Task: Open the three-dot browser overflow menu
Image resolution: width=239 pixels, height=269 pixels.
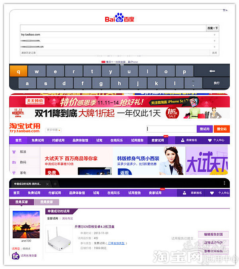Action: (224, 183)
